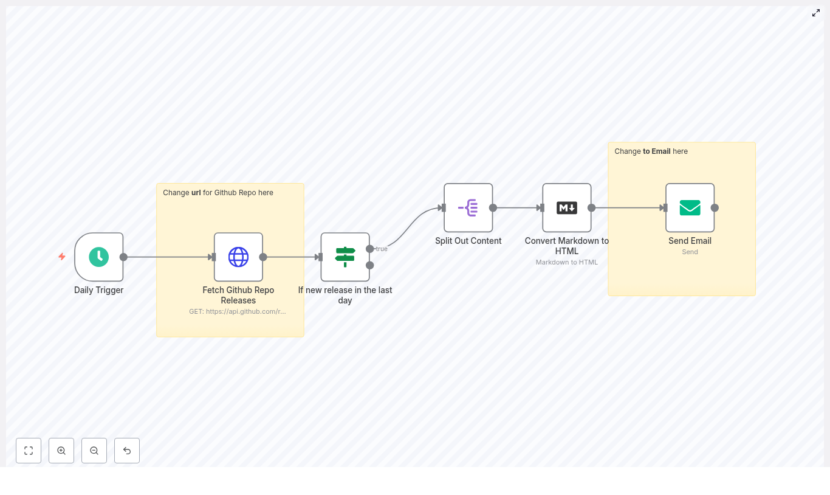Click the Split Out Content node icon
Screen dimensions: 830x495
(x=468, y=207)
